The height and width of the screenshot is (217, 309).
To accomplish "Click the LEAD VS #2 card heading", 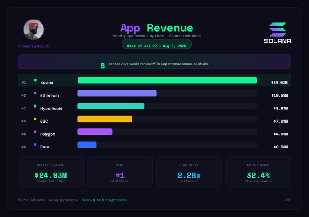I will point(189,165).
